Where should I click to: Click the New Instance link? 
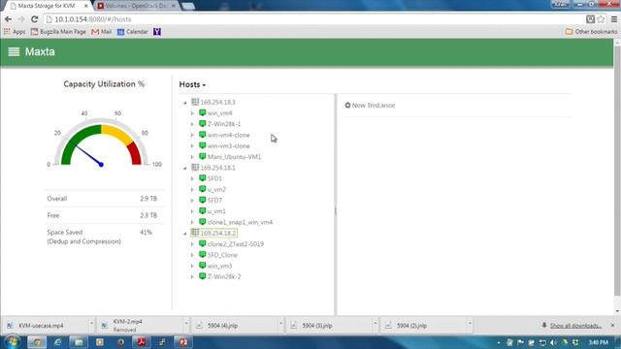(x=370, y=106)
